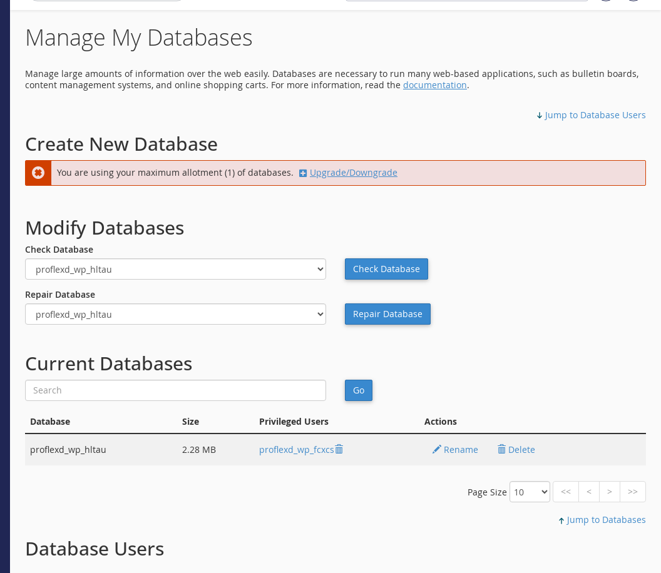Click the Modify Databases heading
The image size is (661, 573).
(x=105, y=228)
